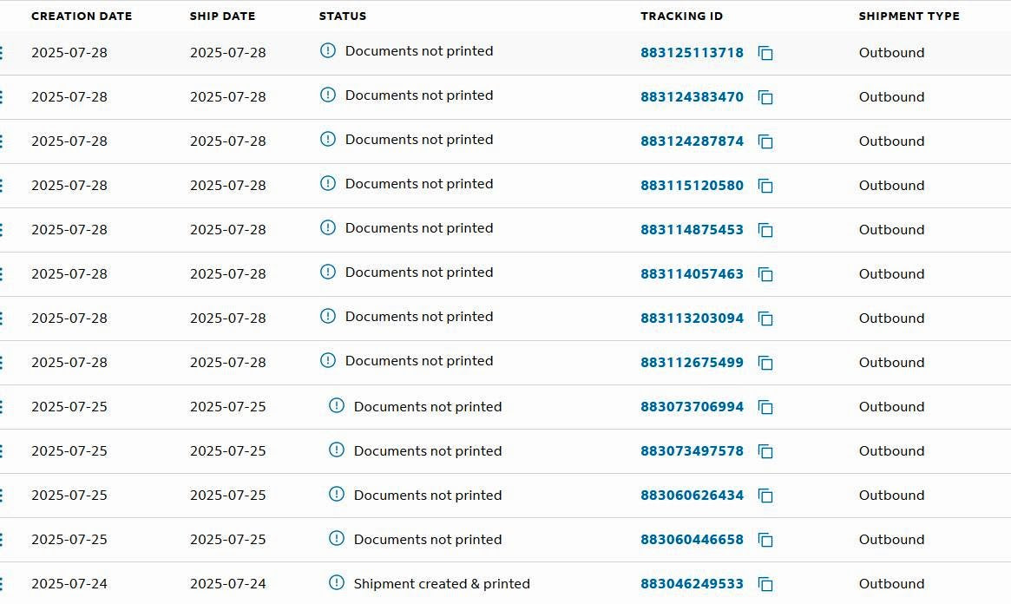Sort by Status column header
The image size is (1011, 604).
(x=343, y=16)
